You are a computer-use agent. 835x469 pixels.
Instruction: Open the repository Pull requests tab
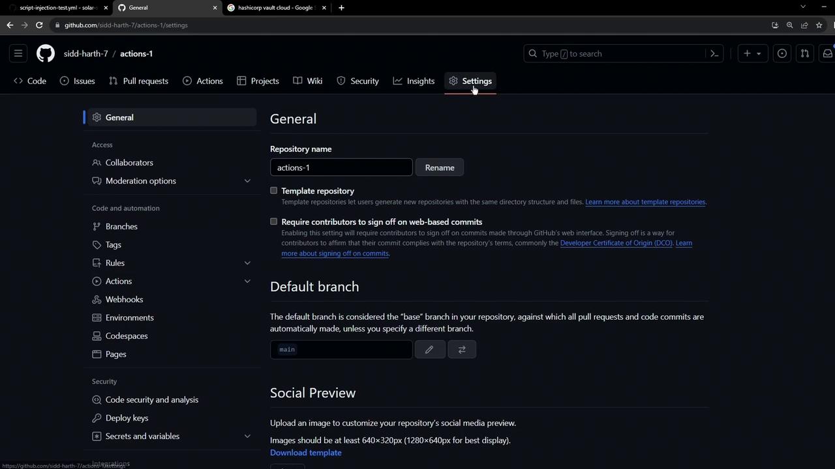tap(138, 81)
